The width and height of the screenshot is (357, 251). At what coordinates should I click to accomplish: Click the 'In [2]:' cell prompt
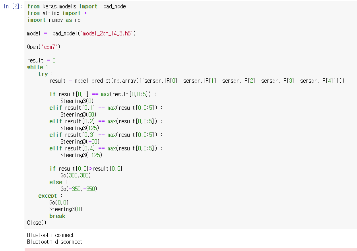(13, 6)
